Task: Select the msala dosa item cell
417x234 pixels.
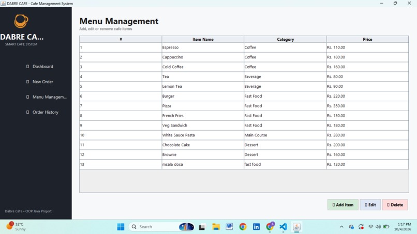Action: click(203, 164)
